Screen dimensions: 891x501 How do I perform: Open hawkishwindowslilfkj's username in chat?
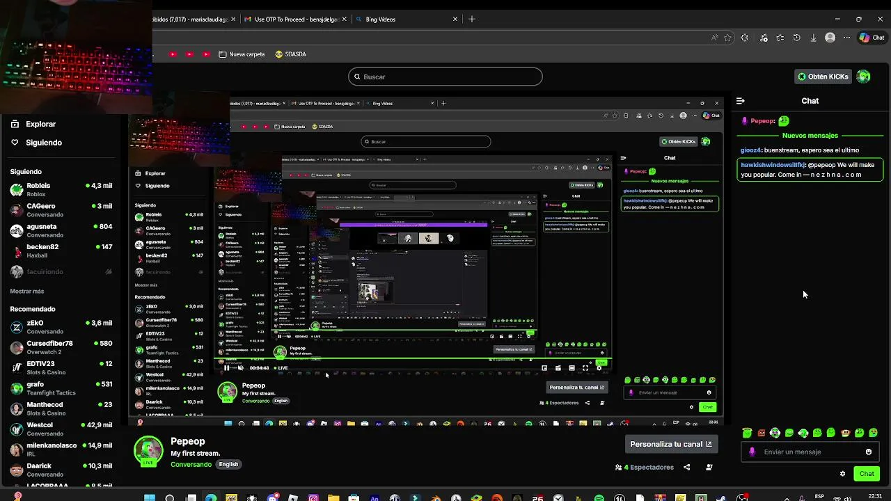tap(773, 165)
